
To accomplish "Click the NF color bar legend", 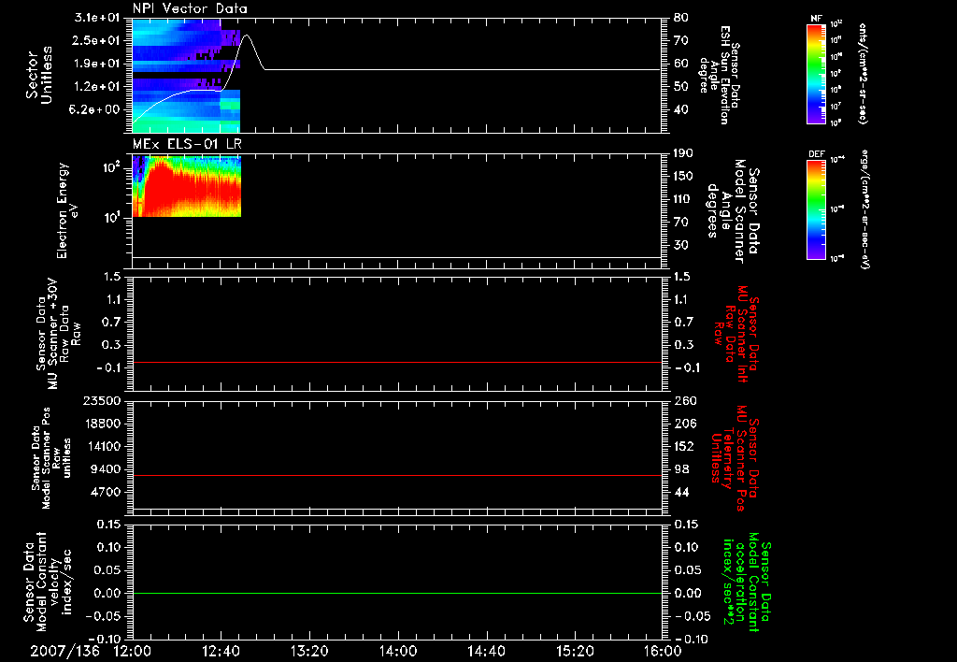I will coord(816,74).
